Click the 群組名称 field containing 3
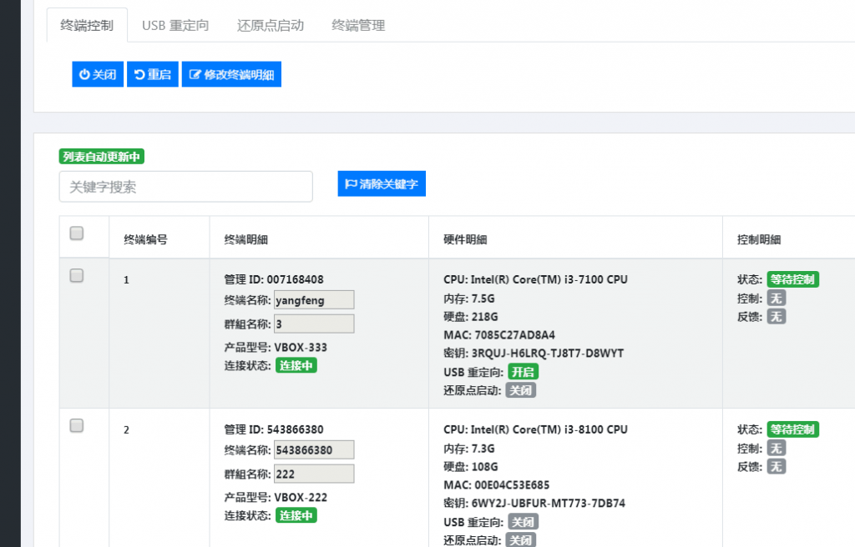Screen dimensions: 855x547 (314, 324)
